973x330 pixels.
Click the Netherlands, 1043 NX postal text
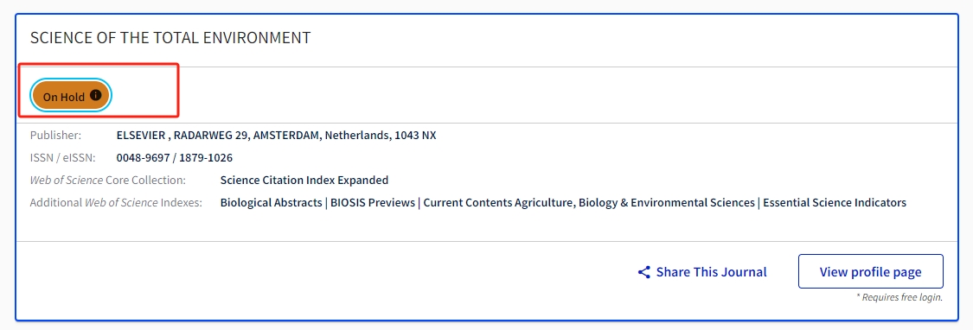[x=380, y=136]
